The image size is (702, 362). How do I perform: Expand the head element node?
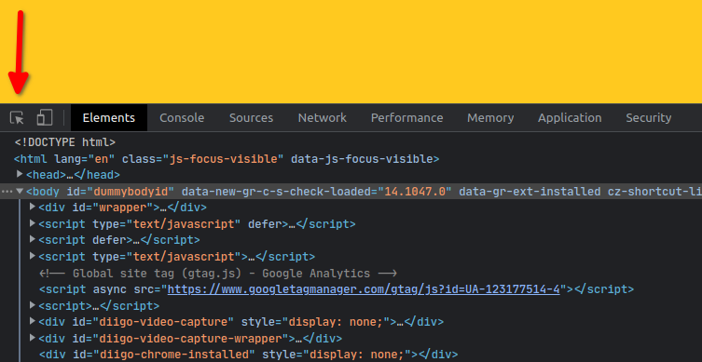point(20,174)
